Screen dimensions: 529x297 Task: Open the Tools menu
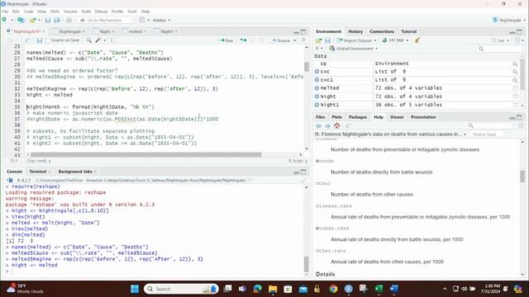click(x=132, y=12)
